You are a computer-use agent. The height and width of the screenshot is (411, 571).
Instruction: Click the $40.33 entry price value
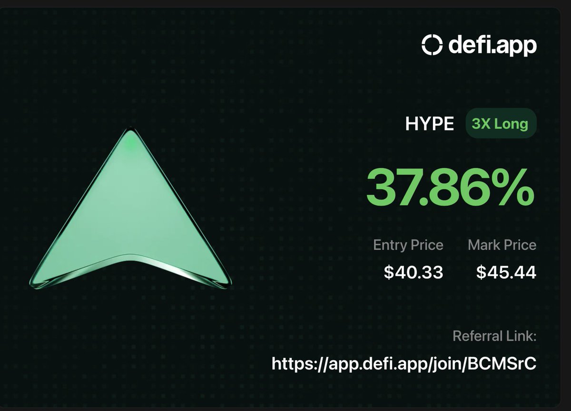pos(414,272)
